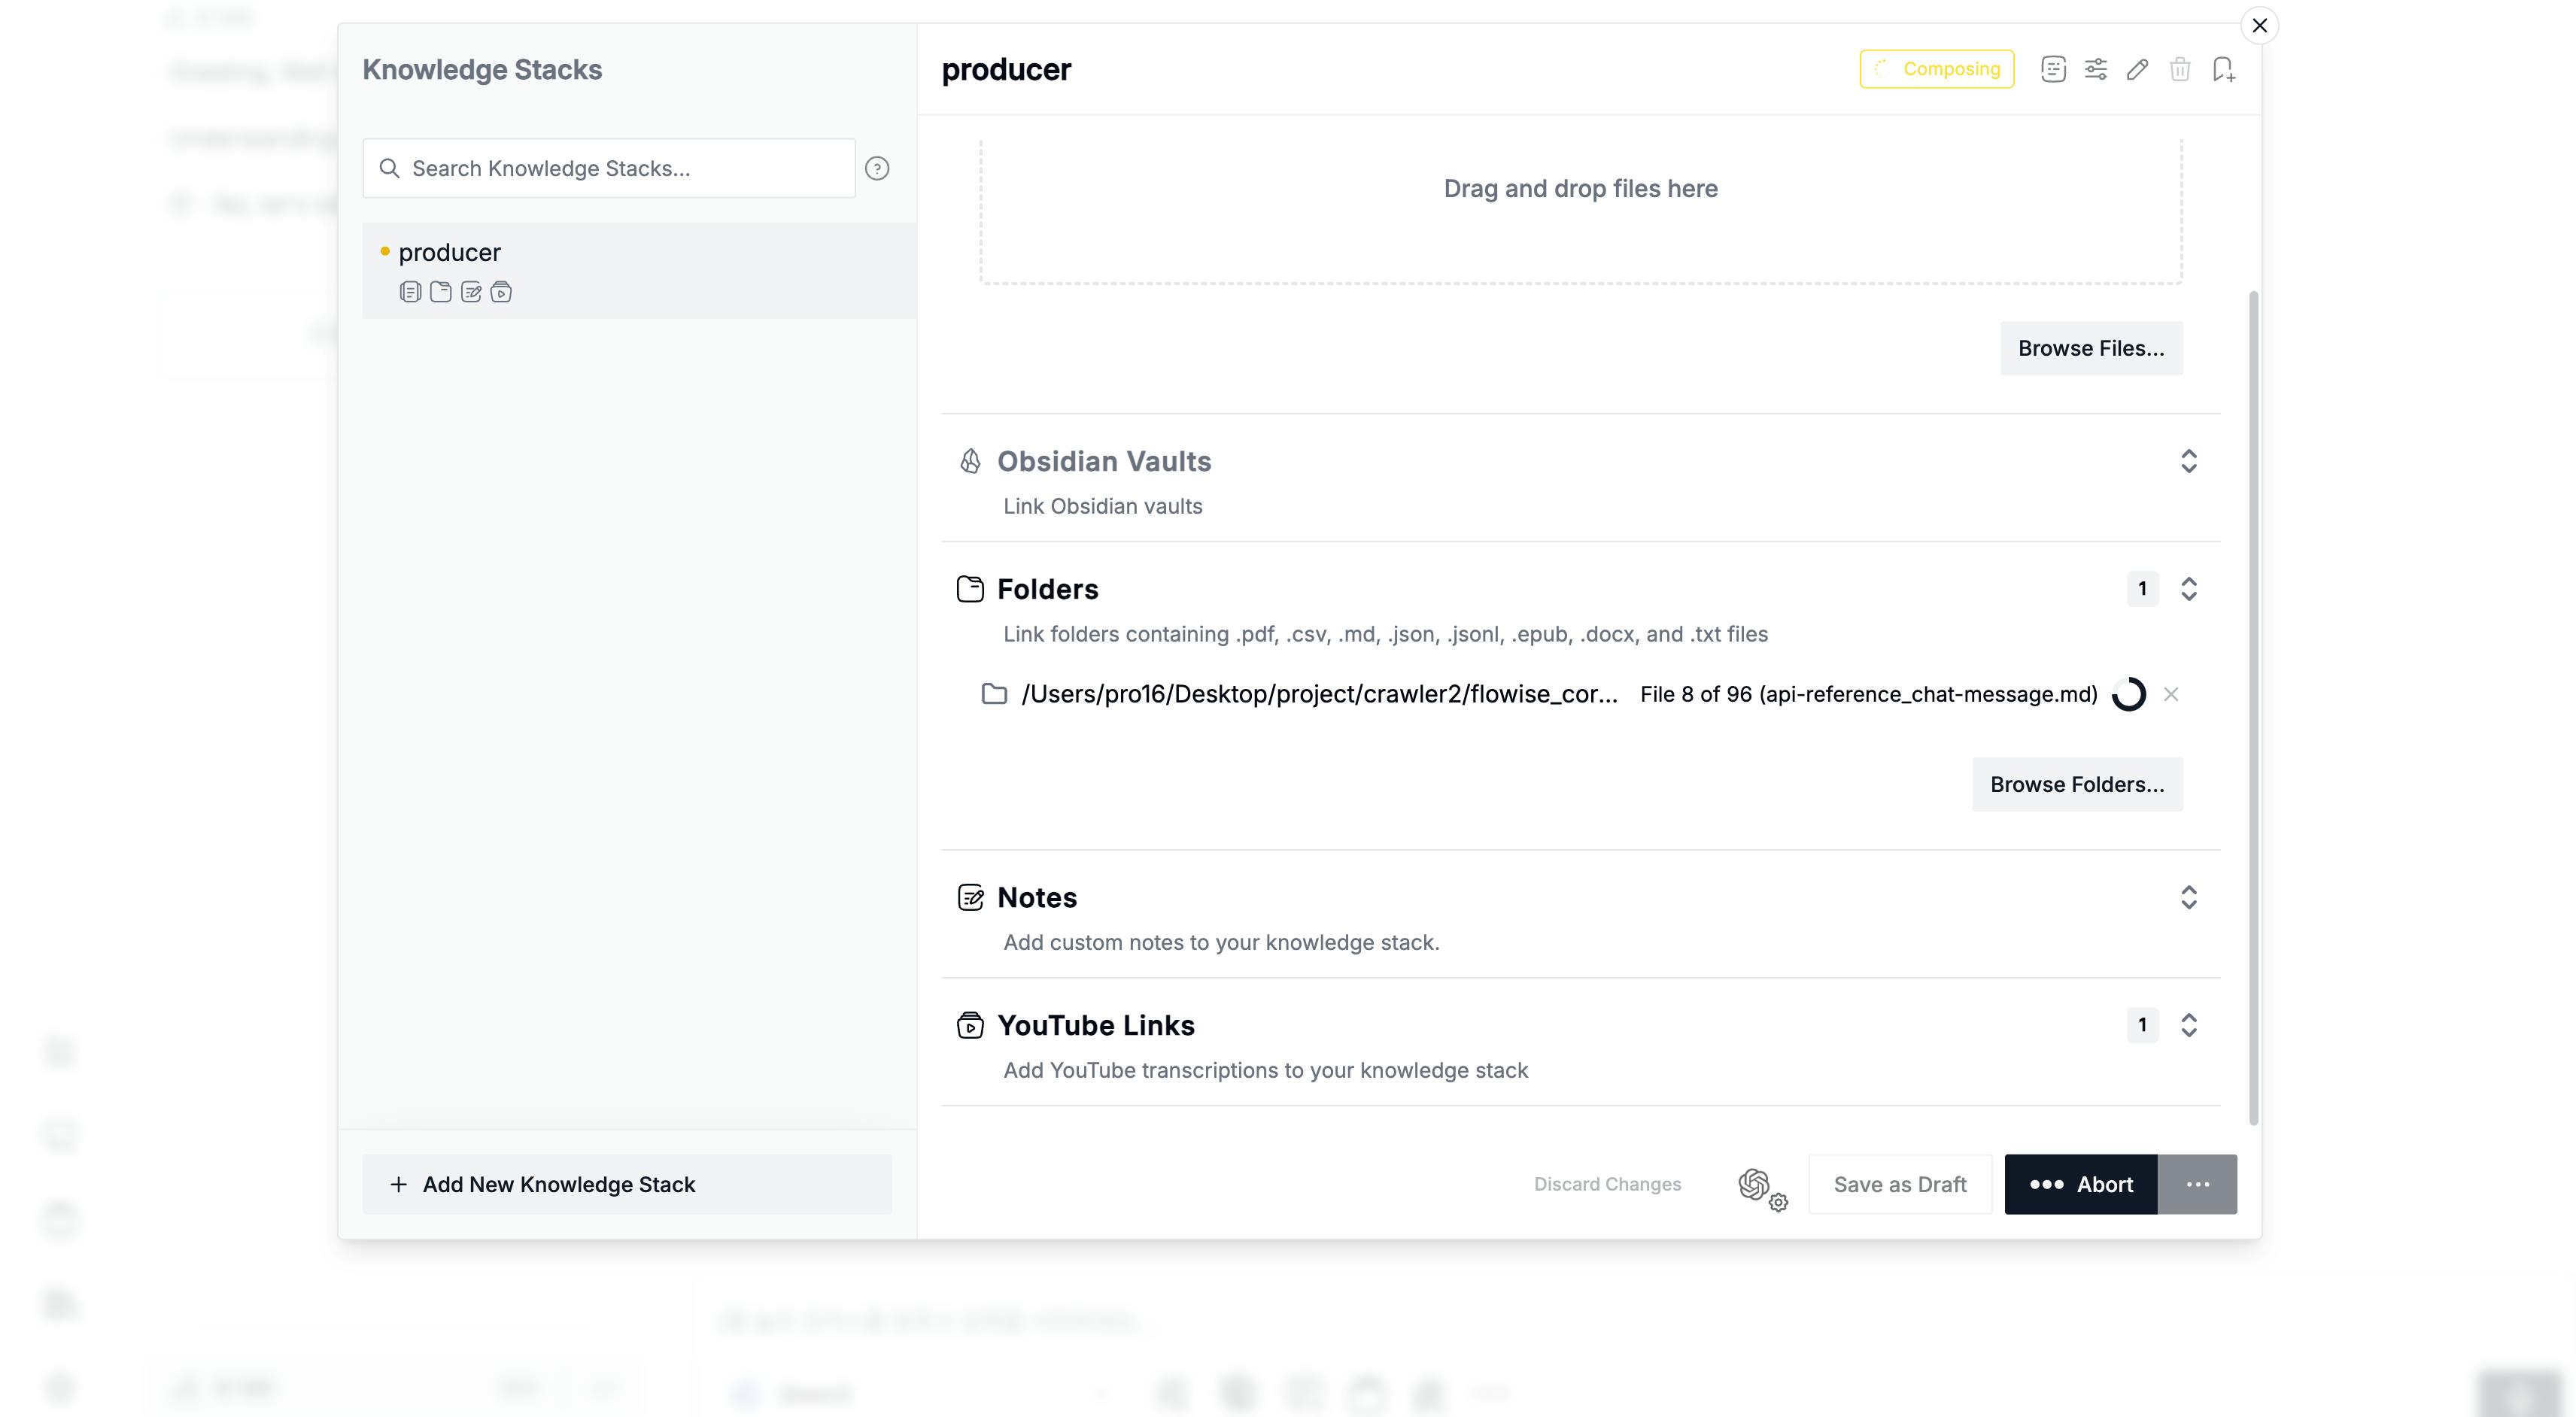Abort the composing process
The width and height of the screenshot is (2576, 1417).
tap(2080, 1184)
